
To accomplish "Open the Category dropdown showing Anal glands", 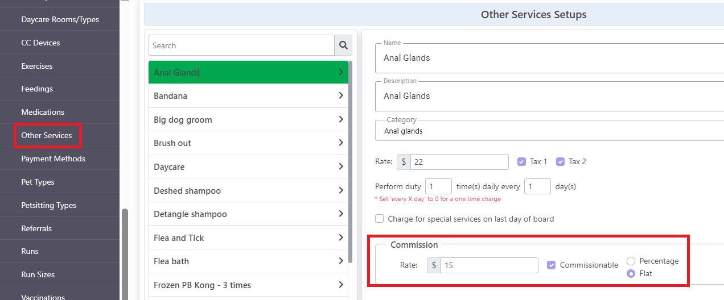I will pyautogui.click(x=549, y=131).
